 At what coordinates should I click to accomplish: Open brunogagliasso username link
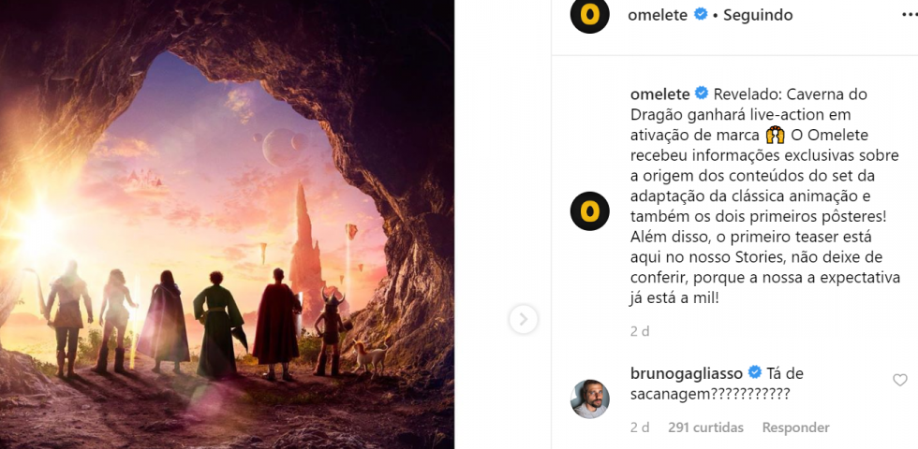pyautogui.click(x=687, y=373)
